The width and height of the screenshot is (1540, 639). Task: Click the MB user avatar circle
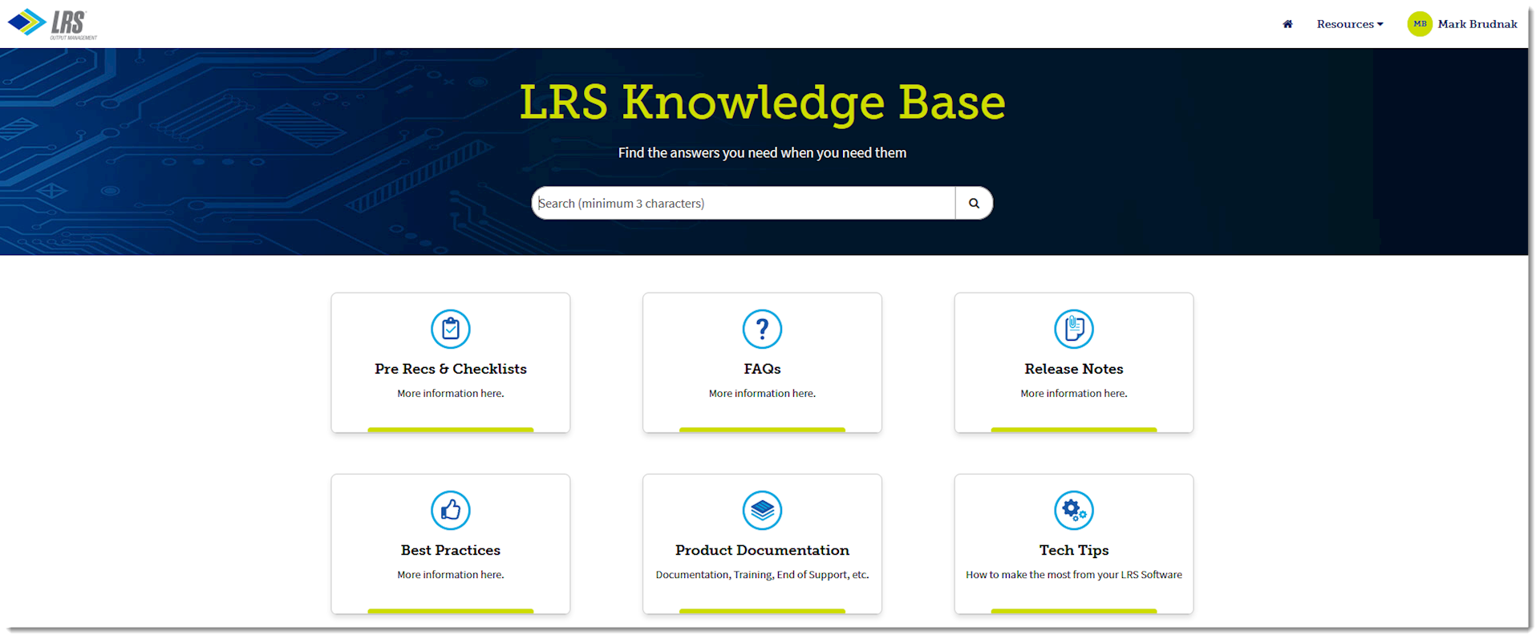click(x=1420, y=24)
